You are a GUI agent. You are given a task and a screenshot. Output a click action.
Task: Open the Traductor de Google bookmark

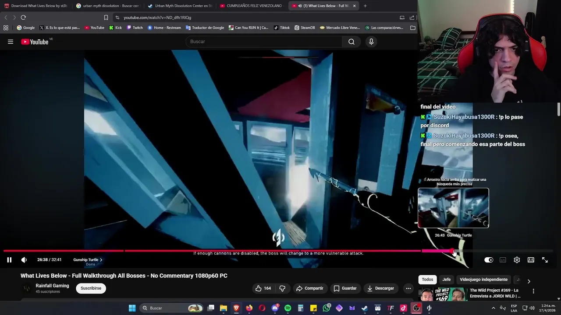(x=205, y=28)
